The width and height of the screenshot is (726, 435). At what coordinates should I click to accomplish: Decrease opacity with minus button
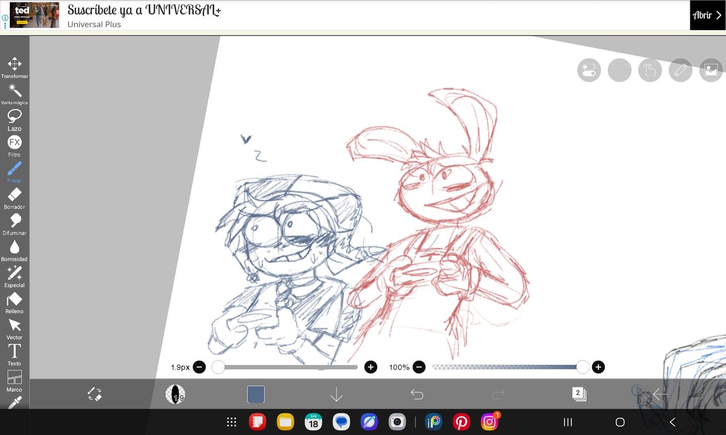click(419, 367)
